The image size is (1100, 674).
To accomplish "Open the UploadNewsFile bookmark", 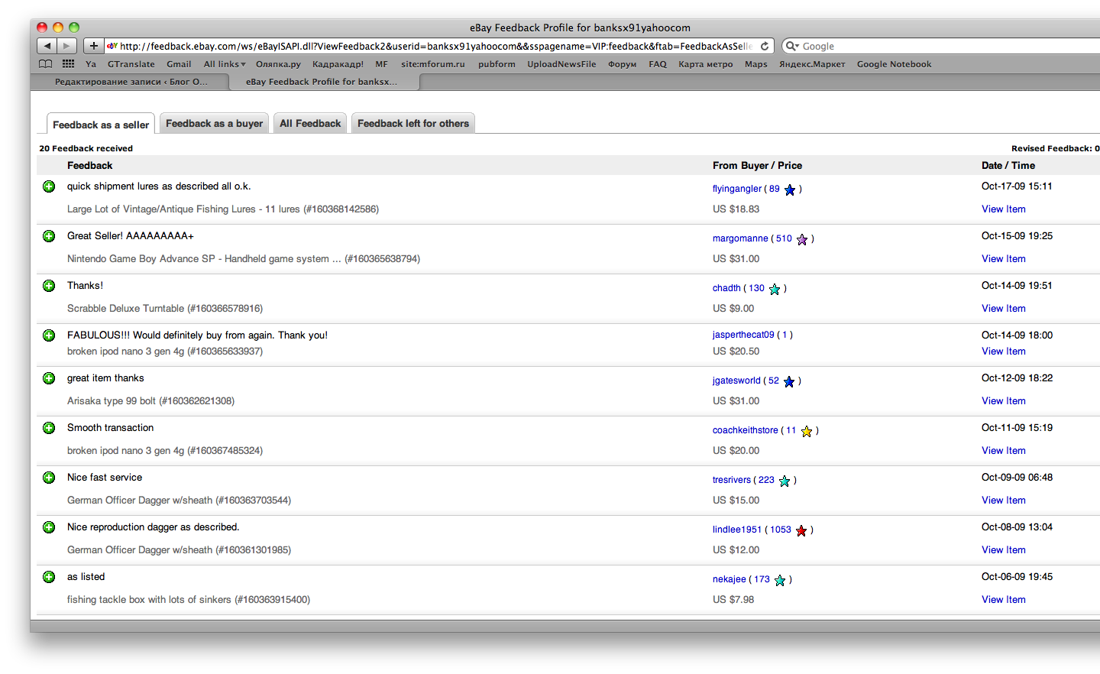I will (561, 64).
